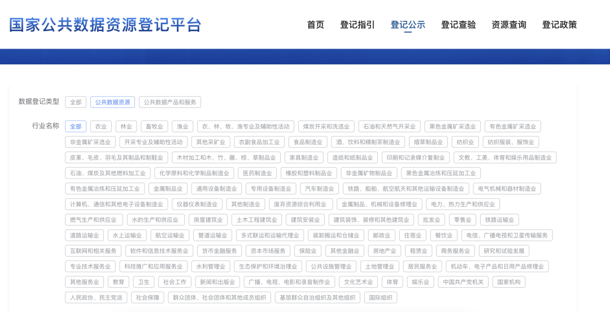Select 住宿业 tag
This screenshot has width=610, height=312.
tap(413, 235)
